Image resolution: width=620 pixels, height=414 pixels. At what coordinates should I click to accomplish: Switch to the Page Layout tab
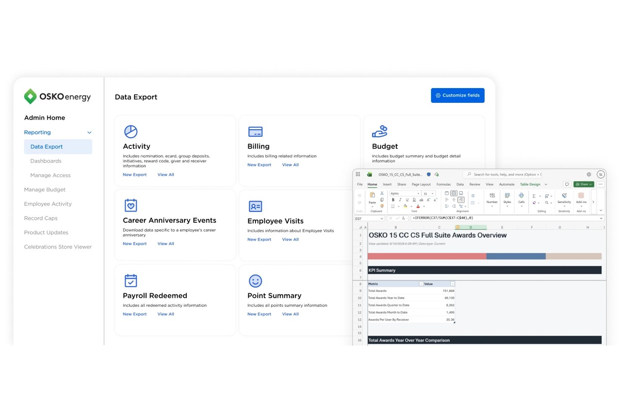click(421, 184)
